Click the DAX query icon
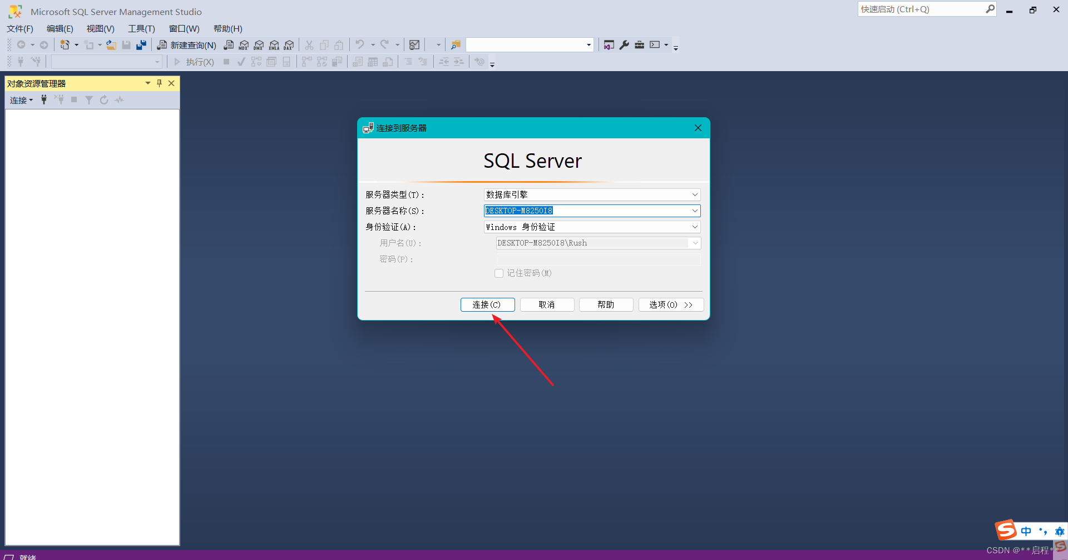Screen dimensions: 1068x560 [x=289, y=45]
